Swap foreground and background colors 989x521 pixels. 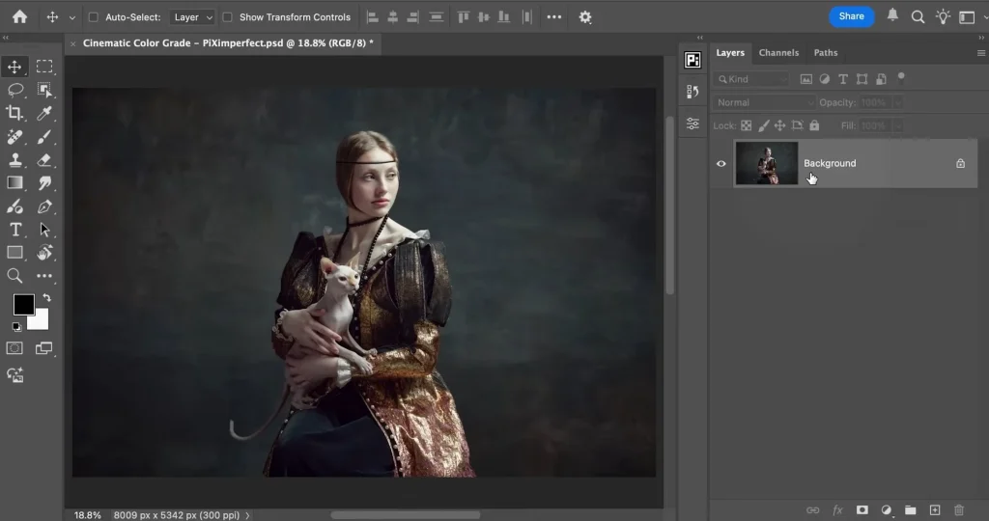(46, 298)
